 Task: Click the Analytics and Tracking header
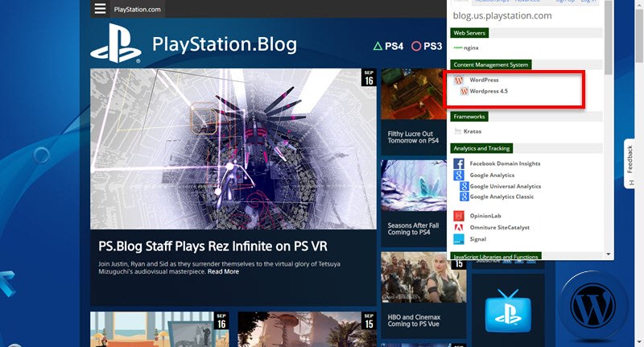pos(481,148)
